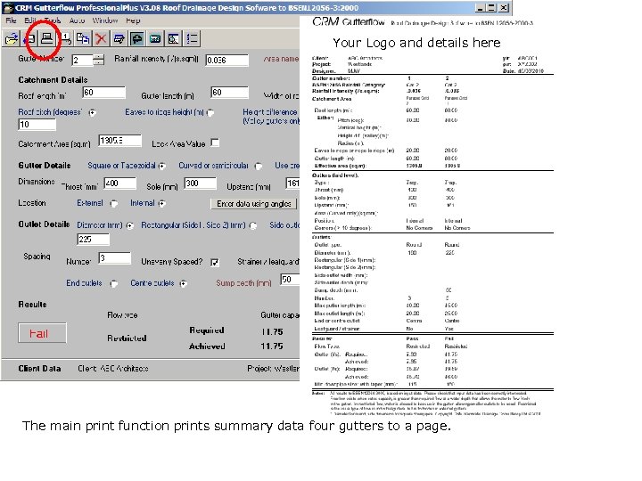The image size is (642, 481).
Task: Click the Sole (mm) field
Action: [201, 183]
